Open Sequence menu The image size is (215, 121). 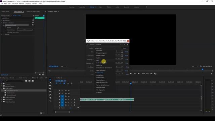click(x=15, y=4)
